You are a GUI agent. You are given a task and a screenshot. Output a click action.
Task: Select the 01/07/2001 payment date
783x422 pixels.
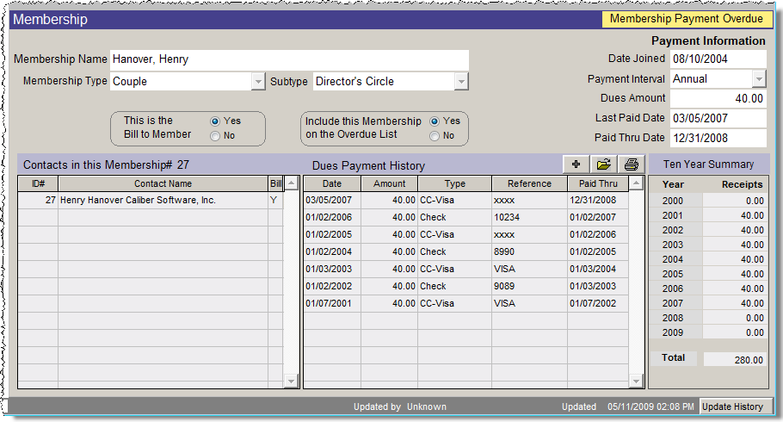(329, 303)
